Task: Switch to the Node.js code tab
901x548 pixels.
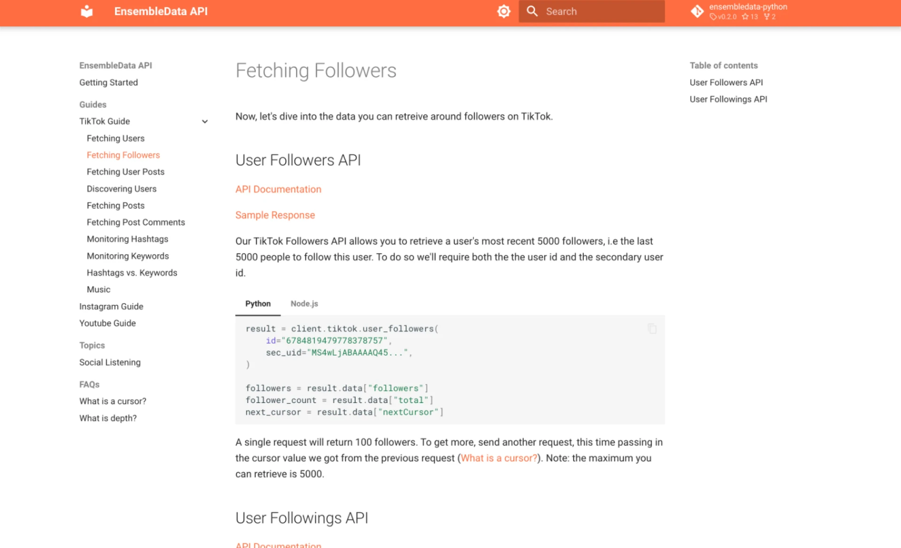Action: [304, 304]
